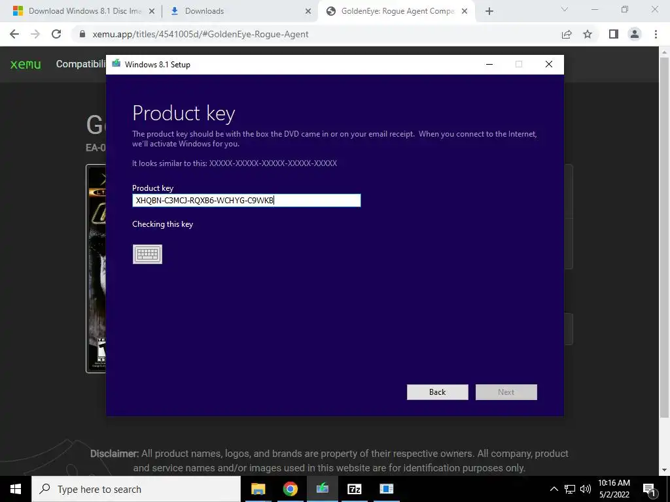Click the xemu logo on the website

coord(26,65)
